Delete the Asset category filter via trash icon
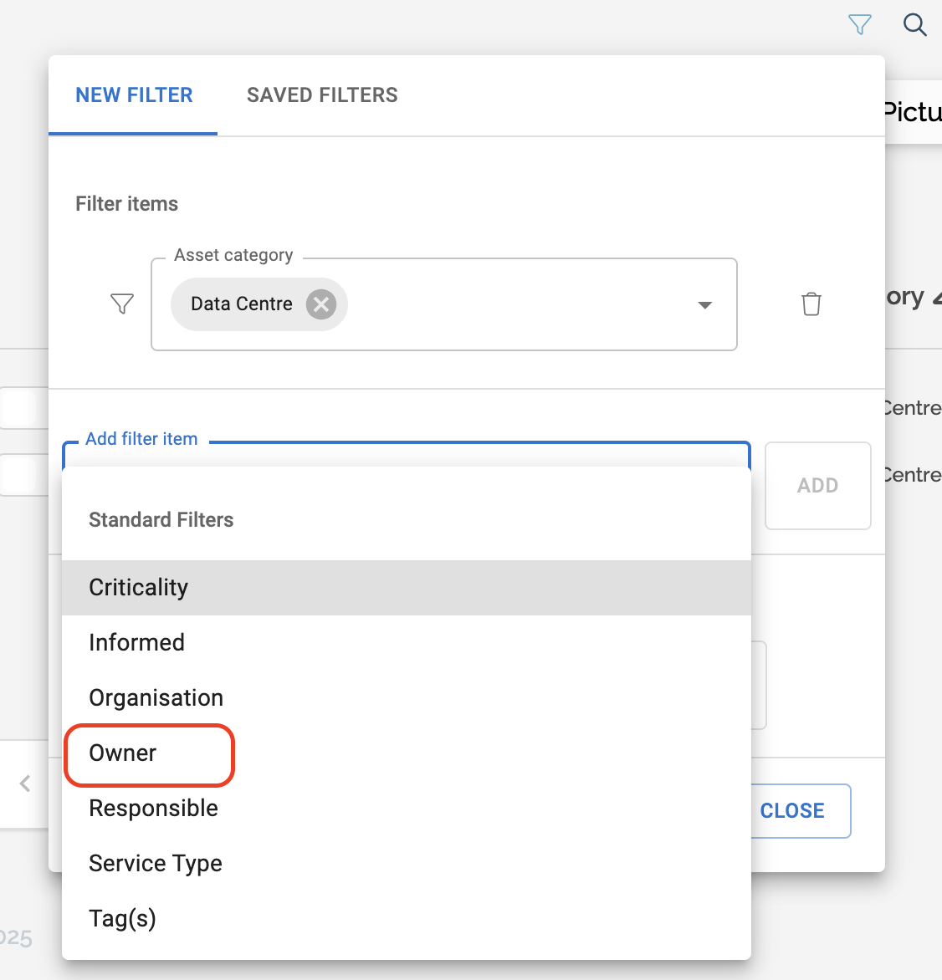Viewport: 942px width, 980px height. [x=811, y=304]
